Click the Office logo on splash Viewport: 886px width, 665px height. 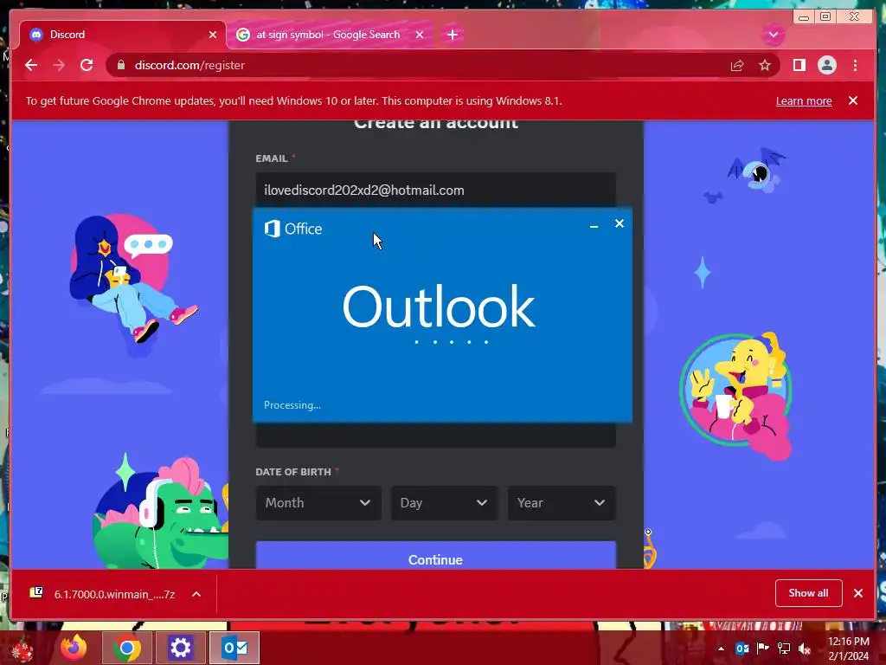(293, 229)
